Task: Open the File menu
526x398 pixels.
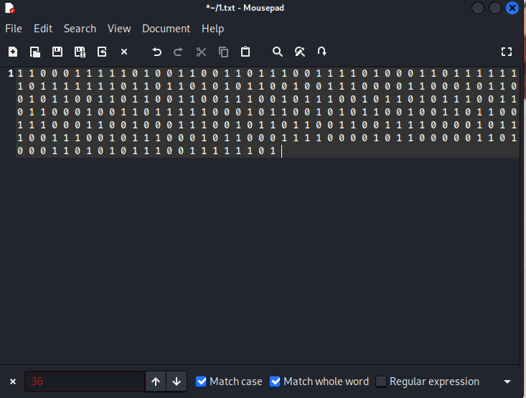Action: click(x=14, y=29)
